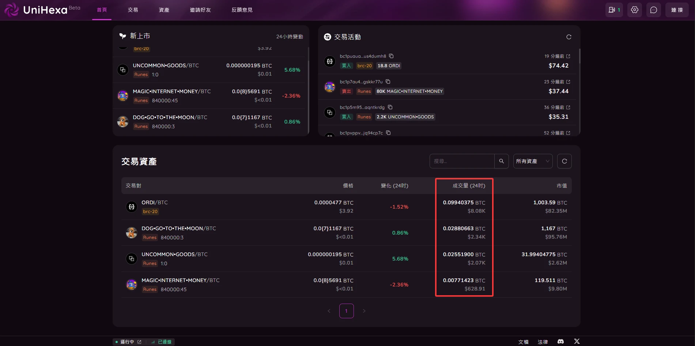Open the settings gear icon

tap(635, 10)
